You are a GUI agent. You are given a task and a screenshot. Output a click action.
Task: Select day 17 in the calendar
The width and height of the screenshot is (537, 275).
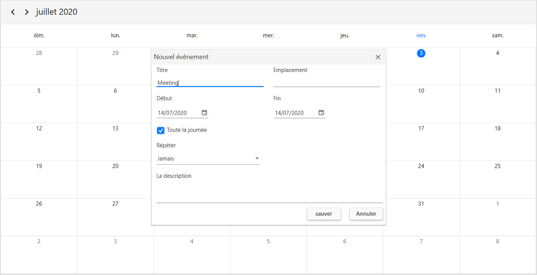click(421, 128)
